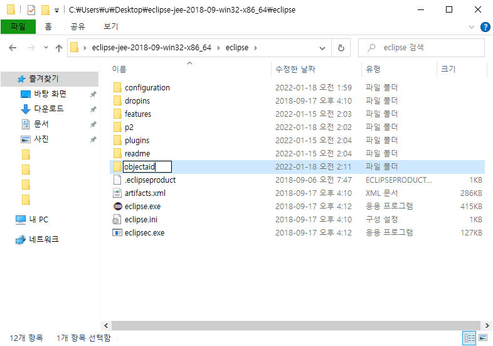The image size is (493, 346).
Task: Click the pin icon beside 다운로드
Action: (93, 109)
